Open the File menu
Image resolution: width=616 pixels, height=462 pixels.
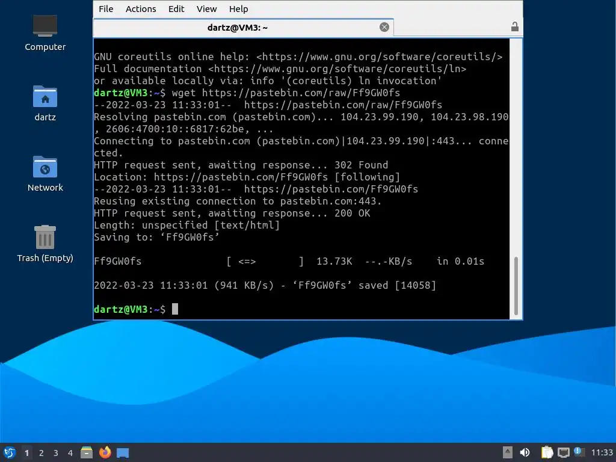click(106, 8)
